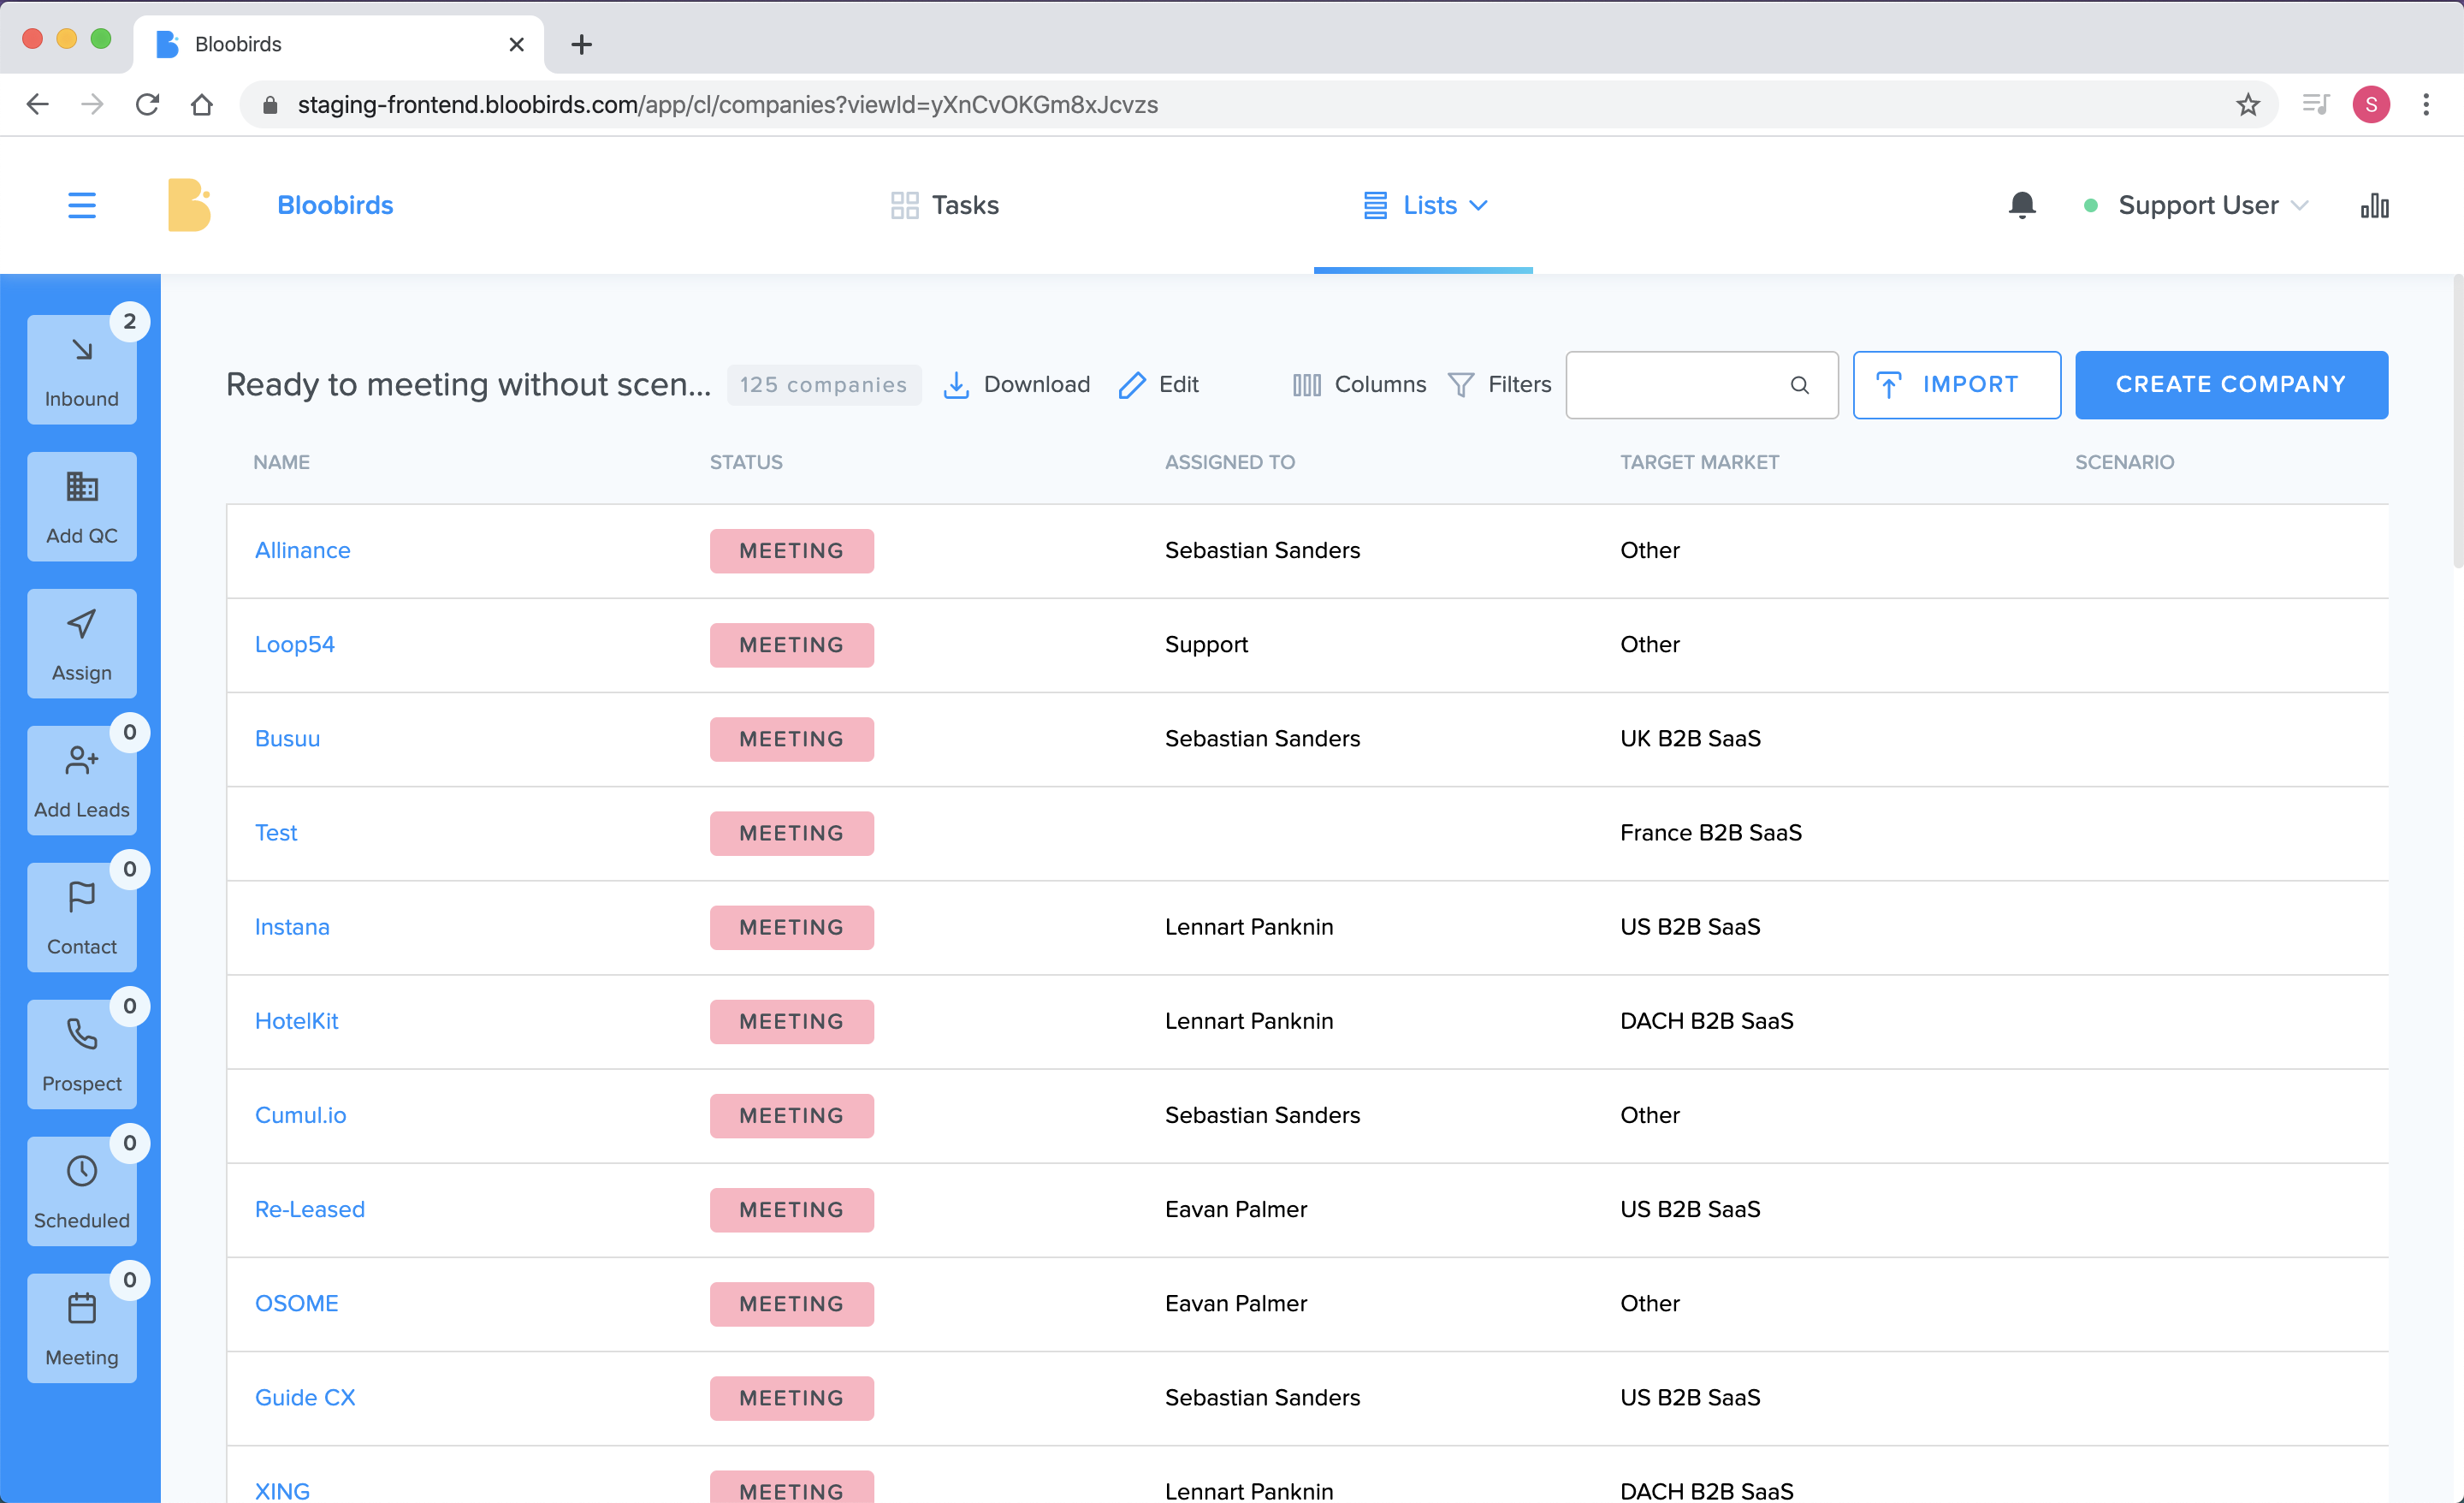
Task: Open the Instana company
Action: click(291, 927)
